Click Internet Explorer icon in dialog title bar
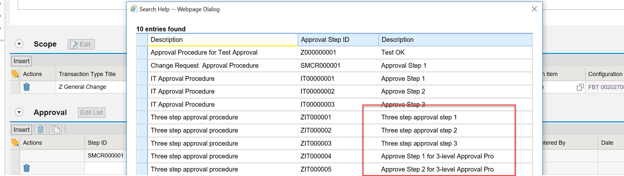This screenshot has height=176, width=624. (133, 9)
